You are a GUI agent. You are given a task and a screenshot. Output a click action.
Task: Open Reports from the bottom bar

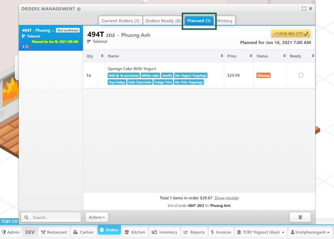point(194,232)
